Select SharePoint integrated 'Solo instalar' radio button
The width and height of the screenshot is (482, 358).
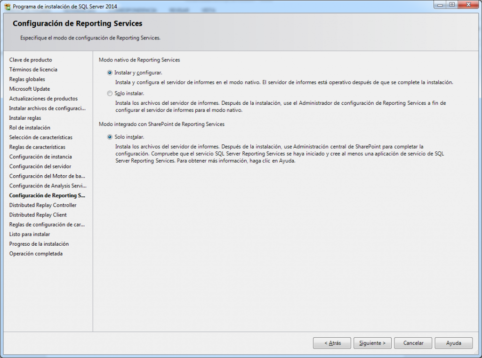(110, 137)
